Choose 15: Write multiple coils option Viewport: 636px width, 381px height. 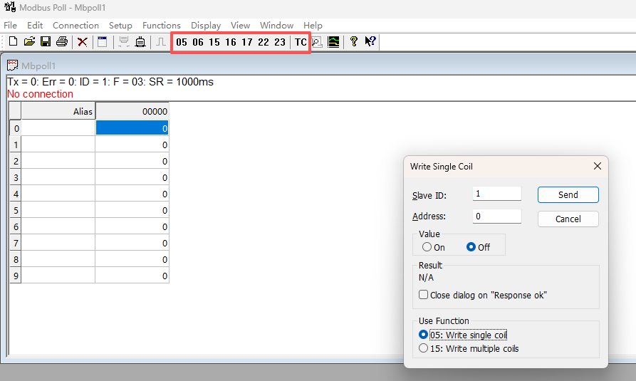[x=424, y=348]
